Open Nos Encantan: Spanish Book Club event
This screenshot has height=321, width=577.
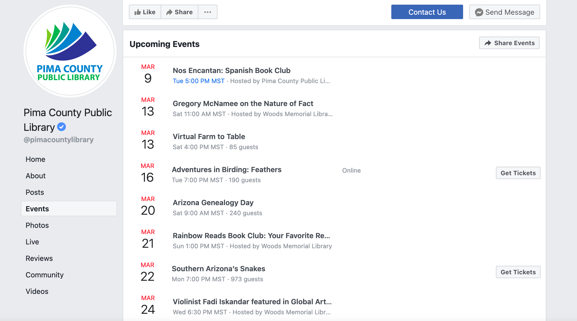[231, 70]
